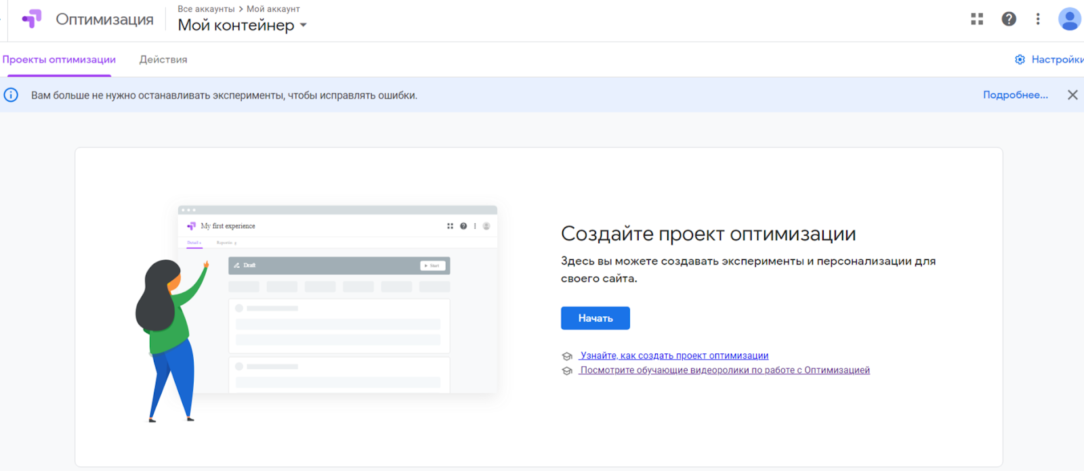Image resolution: width=1084 pixels, height=471 pixels.
Task: Click the banner text about stopping experiments
Action: (224, 95)
